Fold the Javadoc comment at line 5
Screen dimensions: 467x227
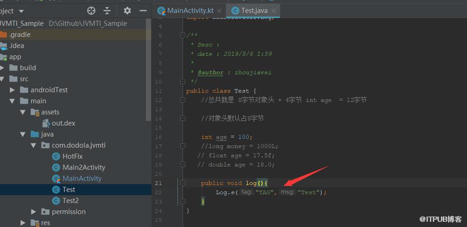point(183,36)
